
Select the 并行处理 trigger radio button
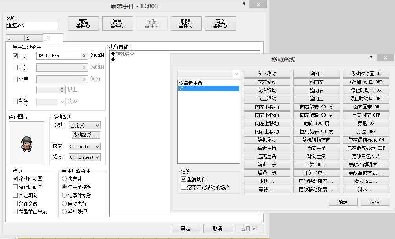pyautogui.click(x=64, y=212)
